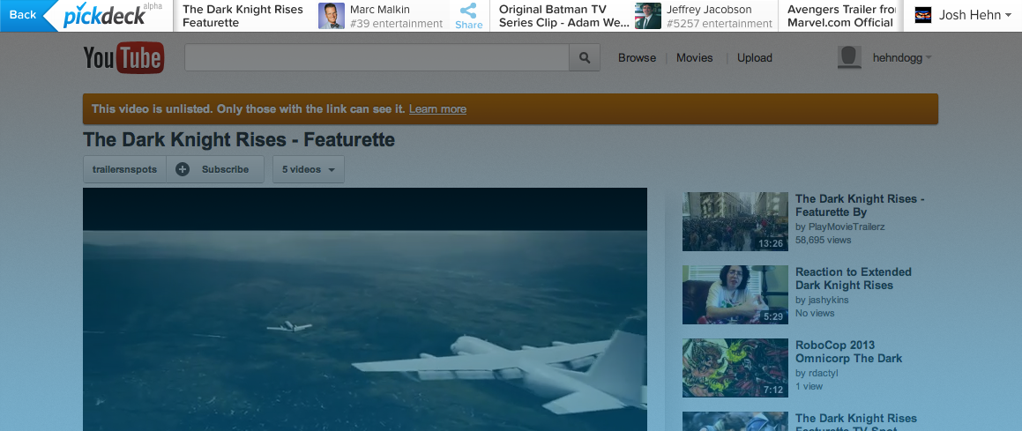Screen dimensions: 1022x431
Task: Open the trailersnspots channel button
Action: click(124, 169)
